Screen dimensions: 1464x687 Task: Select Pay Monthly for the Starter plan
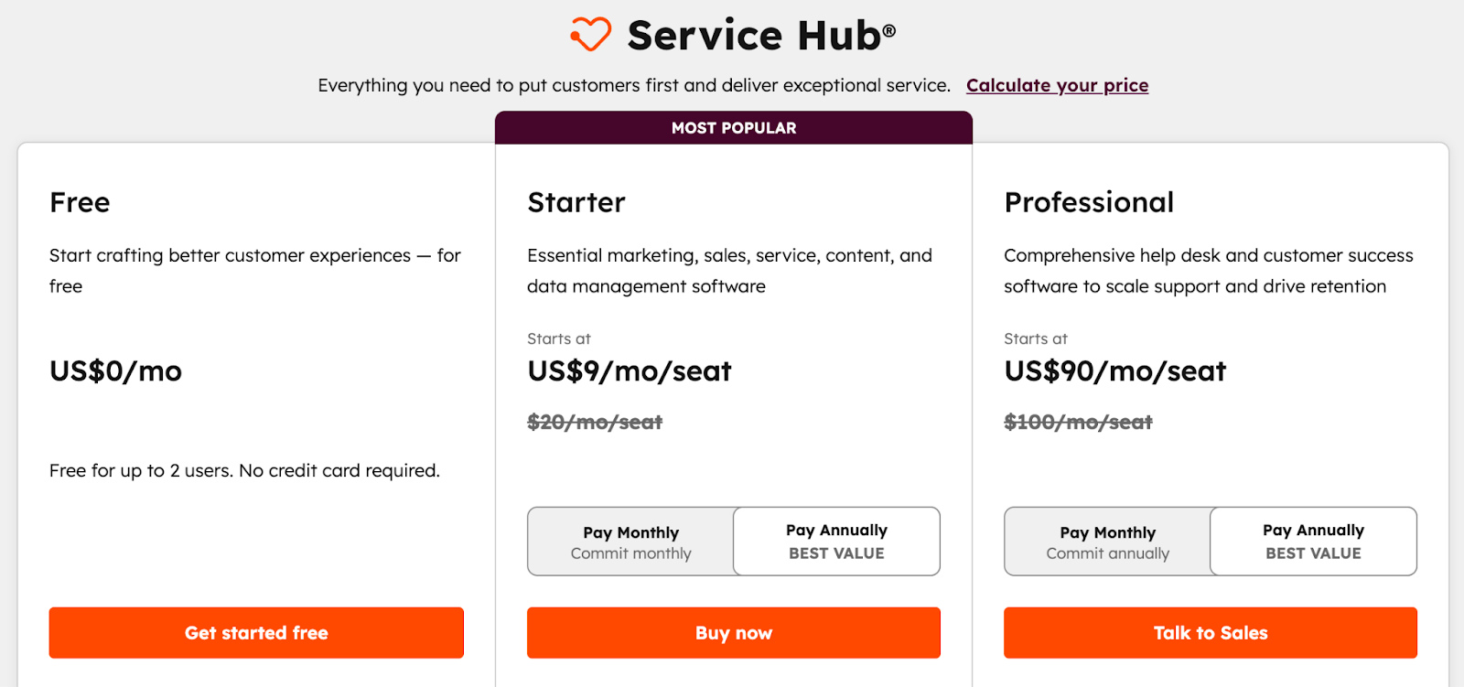tap(630, 542)
